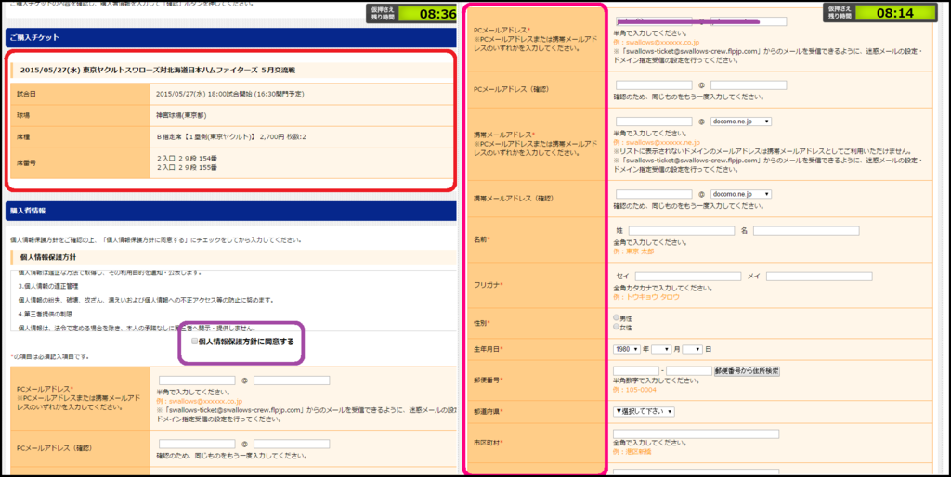This screenshot has width=951, height=477.
Task: Open docomo.ne.jp domain dropdown in 携帯メールアドレス row
Action: pos(742,122)
